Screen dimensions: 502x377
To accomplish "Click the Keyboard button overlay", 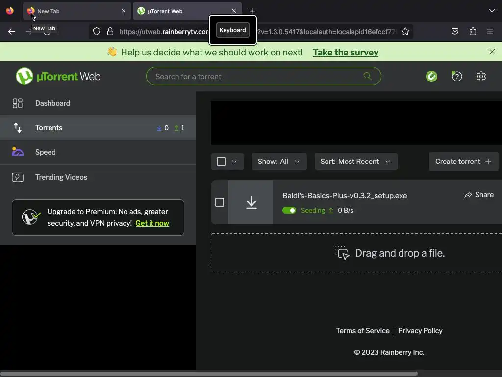I will (x=233, y=30).
